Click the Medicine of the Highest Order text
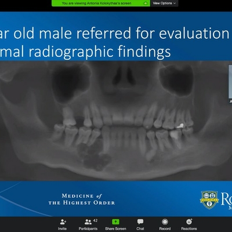The width and height of the screenshot is (232, 232). point(82,200)
